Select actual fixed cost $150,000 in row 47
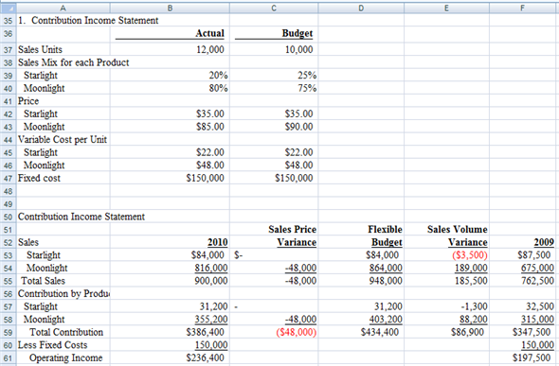The width and height of the screenshot is (559, 366). point(206,178)
